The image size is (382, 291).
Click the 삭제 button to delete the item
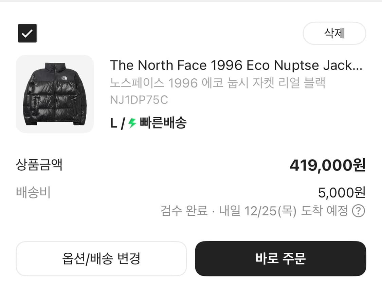click(334, 33)
